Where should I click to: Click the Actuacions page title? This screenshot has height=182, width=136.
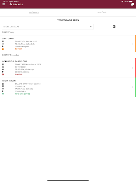[16, 4]
